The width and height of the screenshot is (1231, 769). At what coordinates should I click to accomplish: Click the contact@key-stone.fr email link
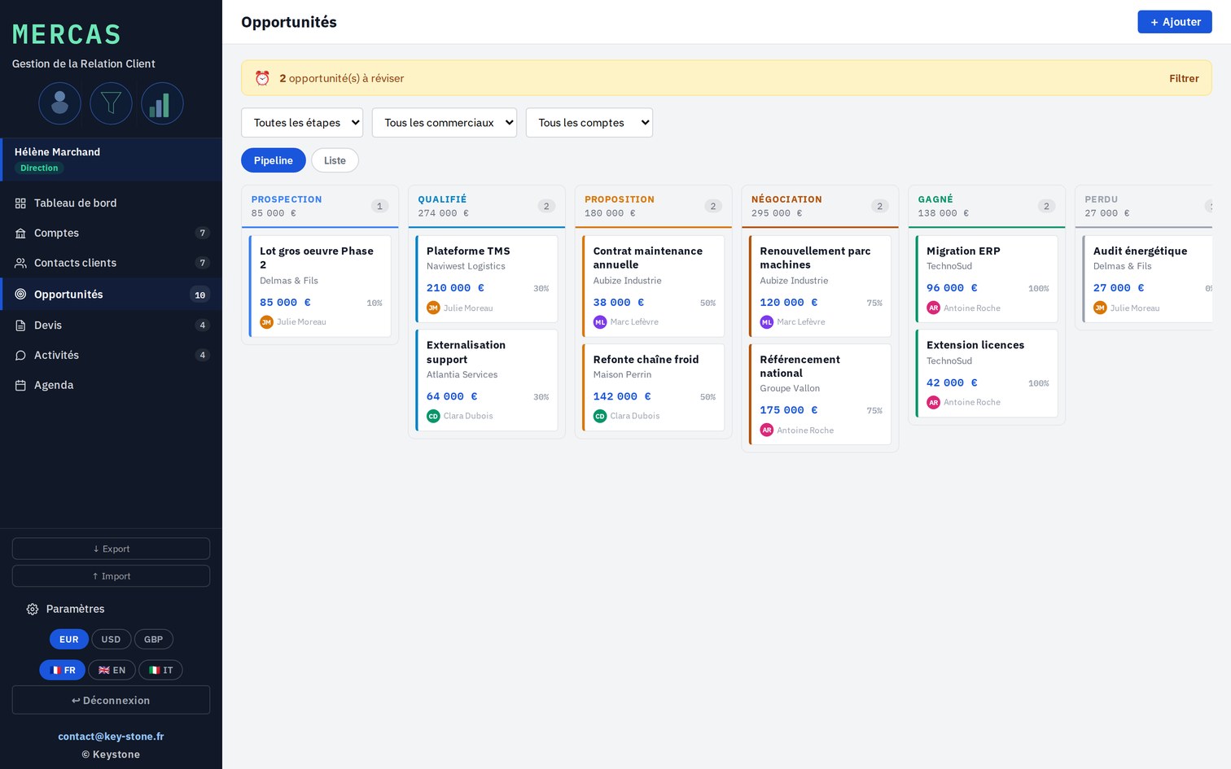111,736
